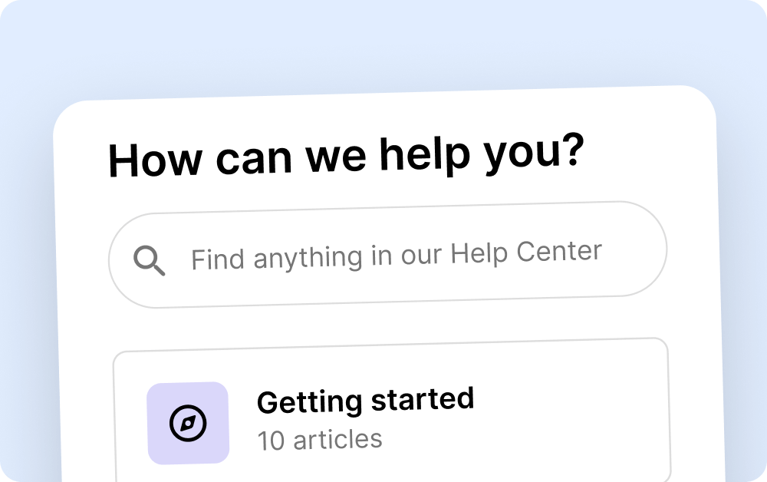This screenshot has width=767, height=482.
Task: Click the word 'help' in the main heading
Action: coord(420,155)
